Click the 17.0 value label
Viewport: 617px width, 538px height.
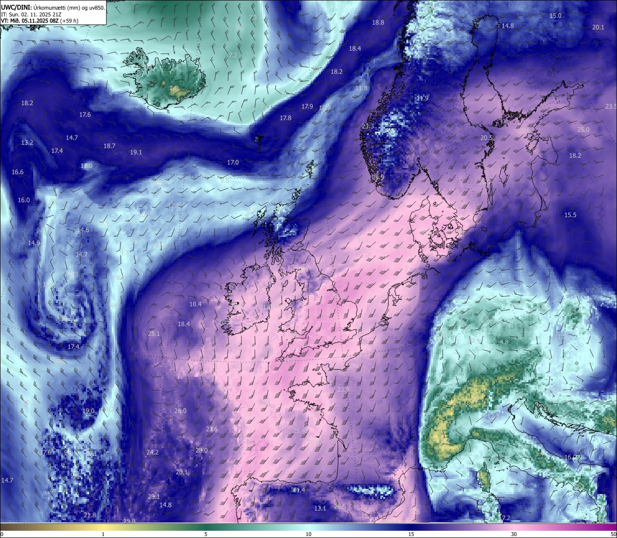tap(233, 162)
